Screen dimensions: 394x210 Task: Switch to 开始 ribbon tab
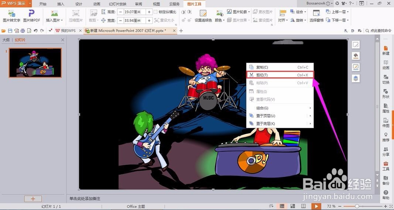pyautogui.click(x=43, y=4)
